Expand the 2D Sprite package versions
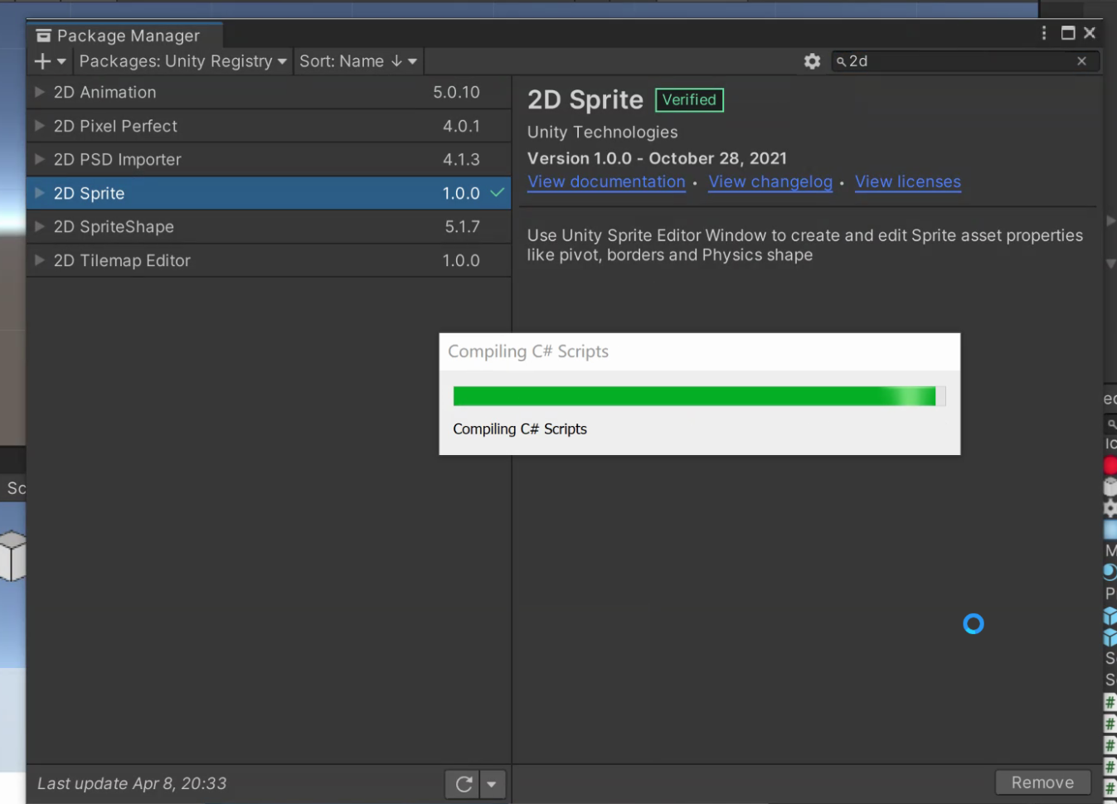Image resolution: width=1117 pixels, height=804 pixels. click(39, 193)
